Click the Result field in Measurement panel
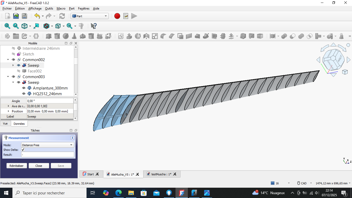This screenshot has height=198, width=352. click(x=48, y=155)
